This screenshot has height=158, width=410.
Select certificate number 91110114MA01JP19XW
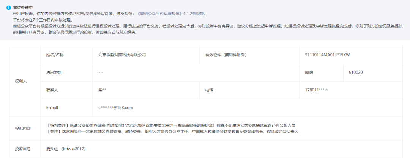[x=327, y=55]
